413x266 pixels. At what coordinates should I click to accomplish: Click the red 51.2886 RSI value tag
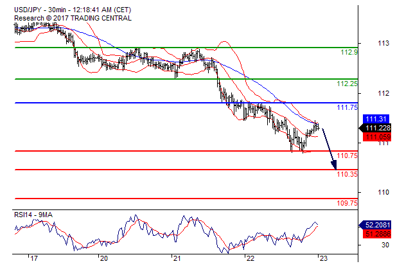[377, 234]
